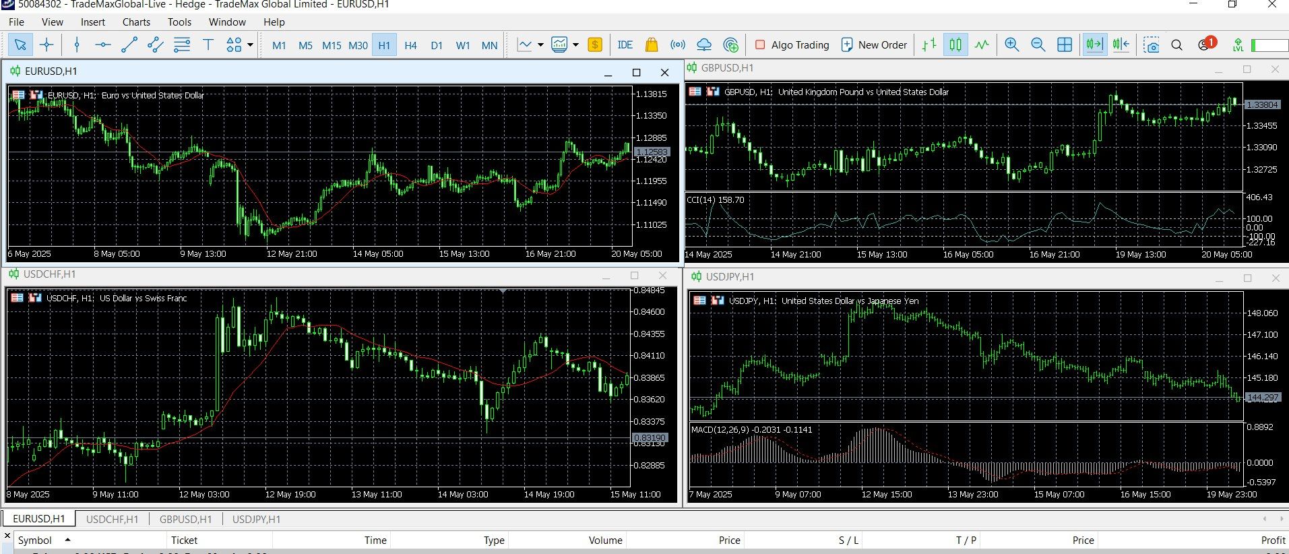Select the trendline drawing tool
Screen dimensions: 1289x554
[129, 45]
